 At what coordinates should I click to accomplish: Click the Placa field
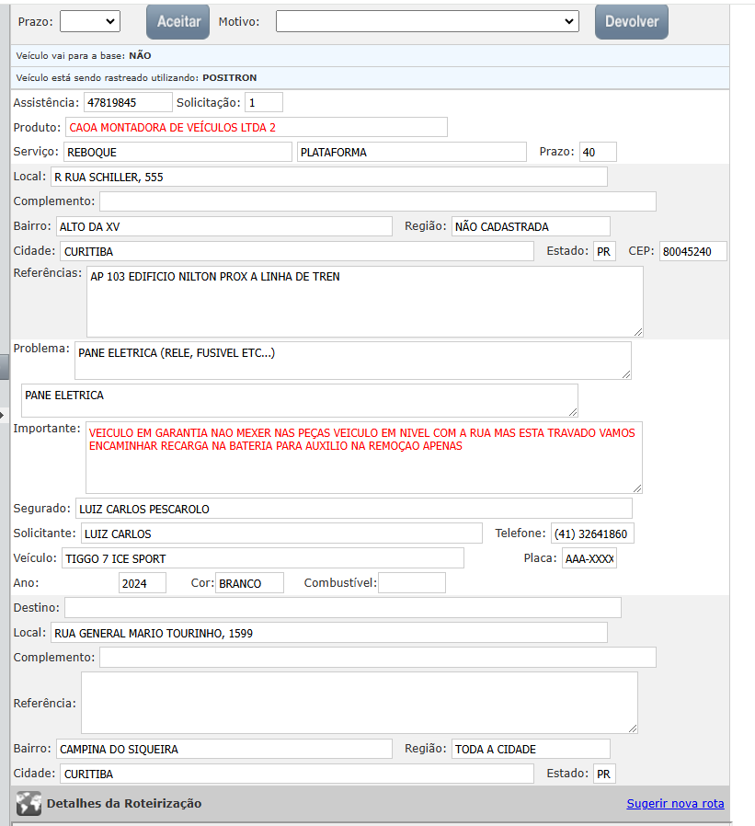589,558
